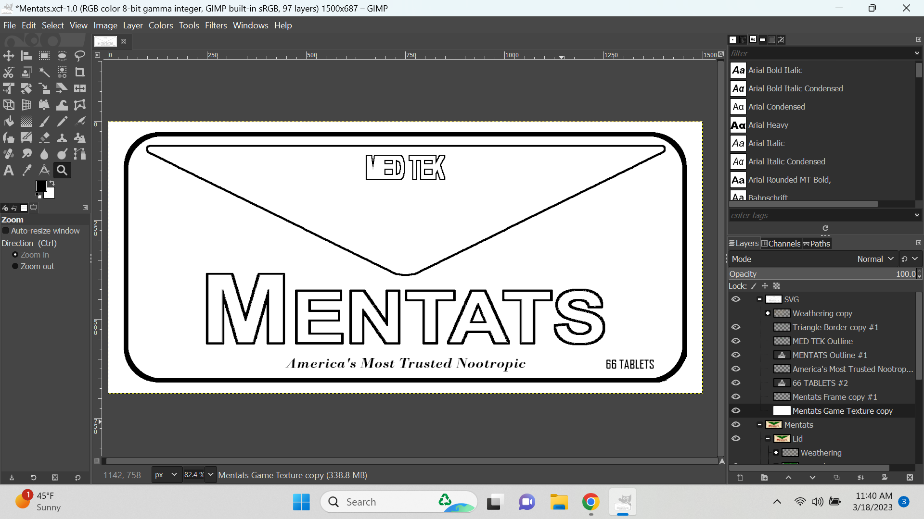
Task: Switch to the Channels tab
Action: point(781,244)
